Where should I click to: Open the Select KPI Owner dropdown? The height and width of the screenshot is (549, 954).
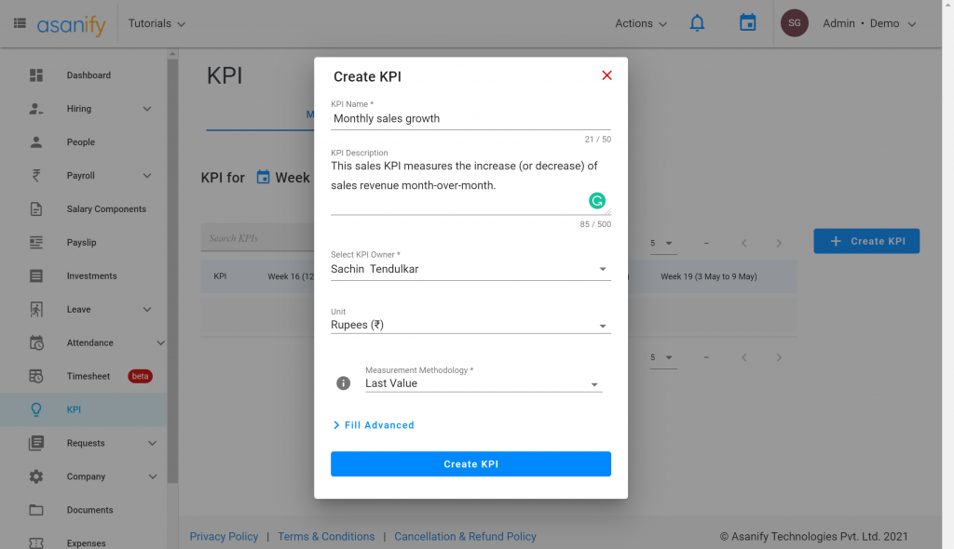click(x=603, y=268)
